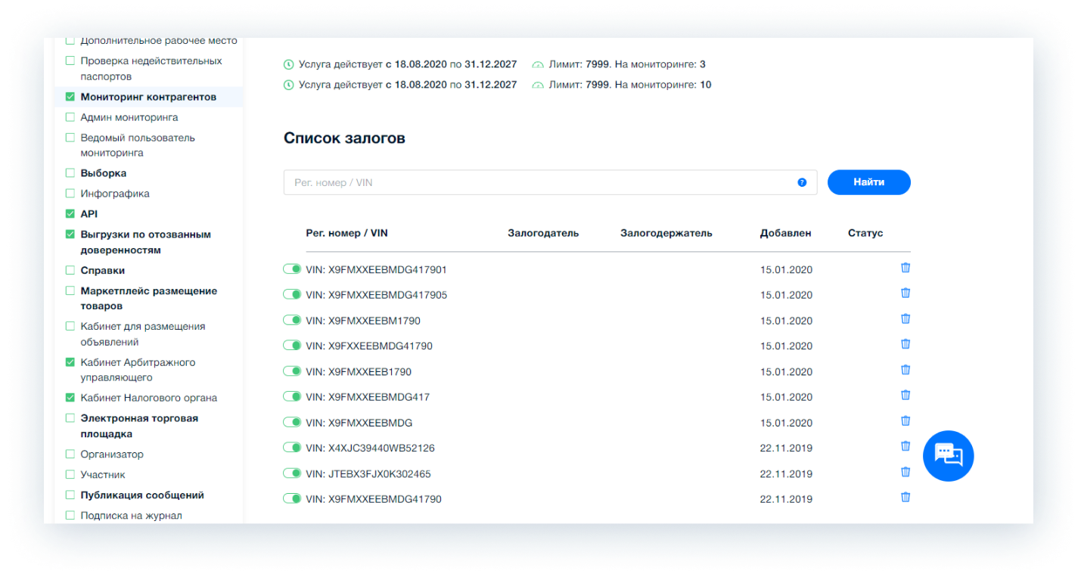
Task: Click the Статус column header
Action: (x=865, y=233)
